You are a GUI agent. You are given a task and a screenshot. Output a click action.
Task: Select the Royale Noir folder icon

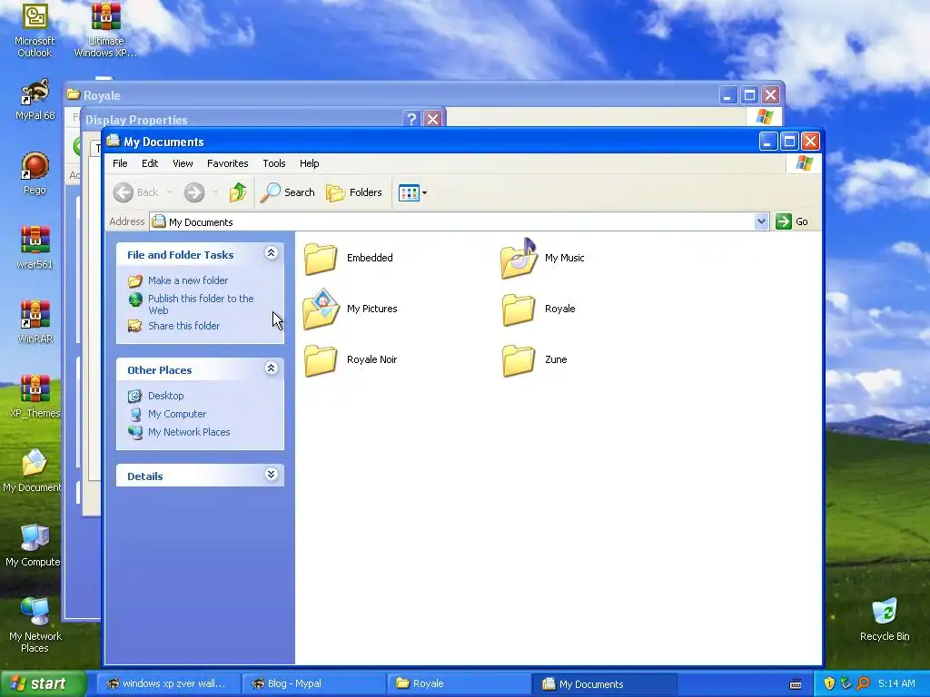point(321,360)
